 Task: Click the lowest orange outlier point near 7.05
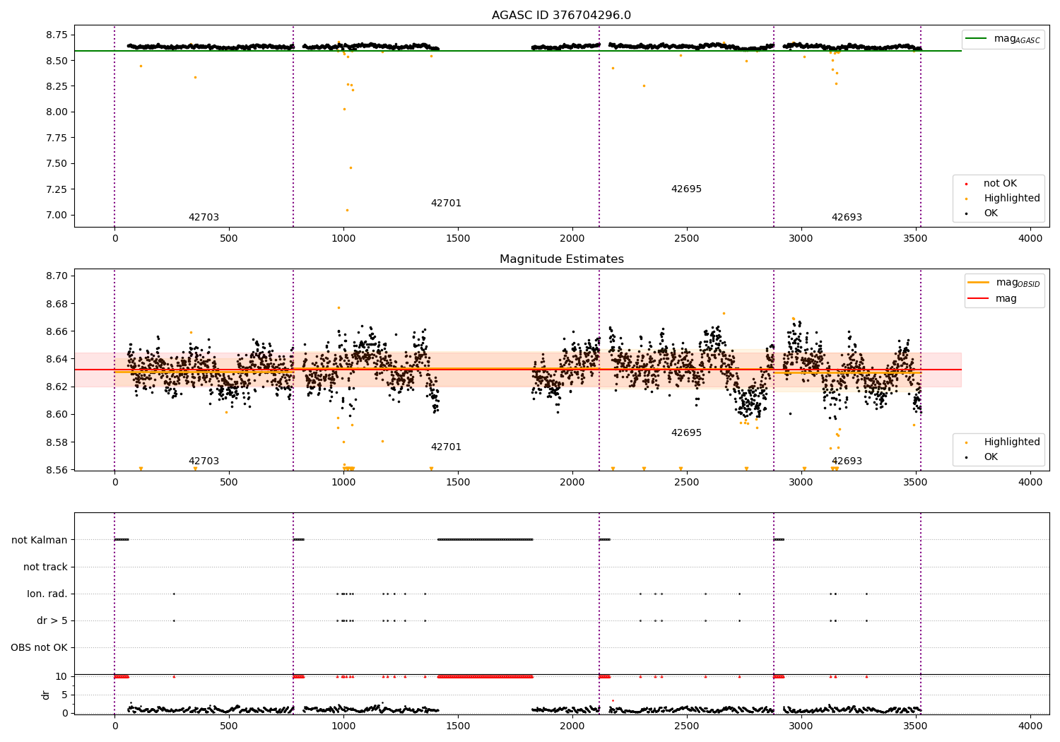pos(347,210)
